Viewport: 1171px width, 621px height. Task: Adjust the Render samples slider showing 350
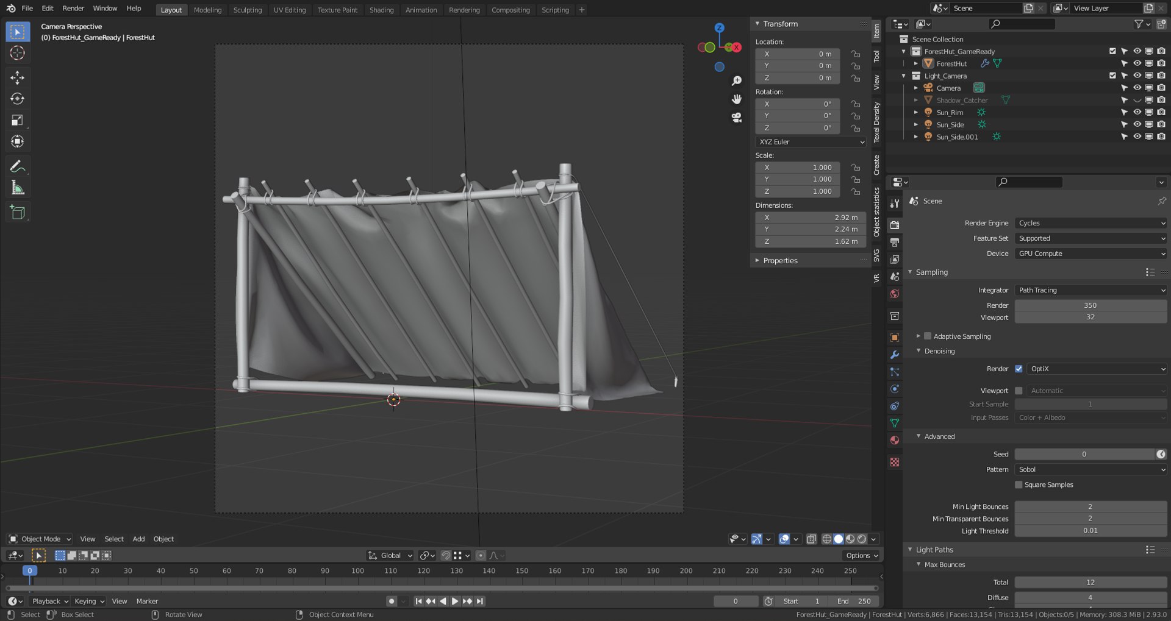pos(1090,305)
